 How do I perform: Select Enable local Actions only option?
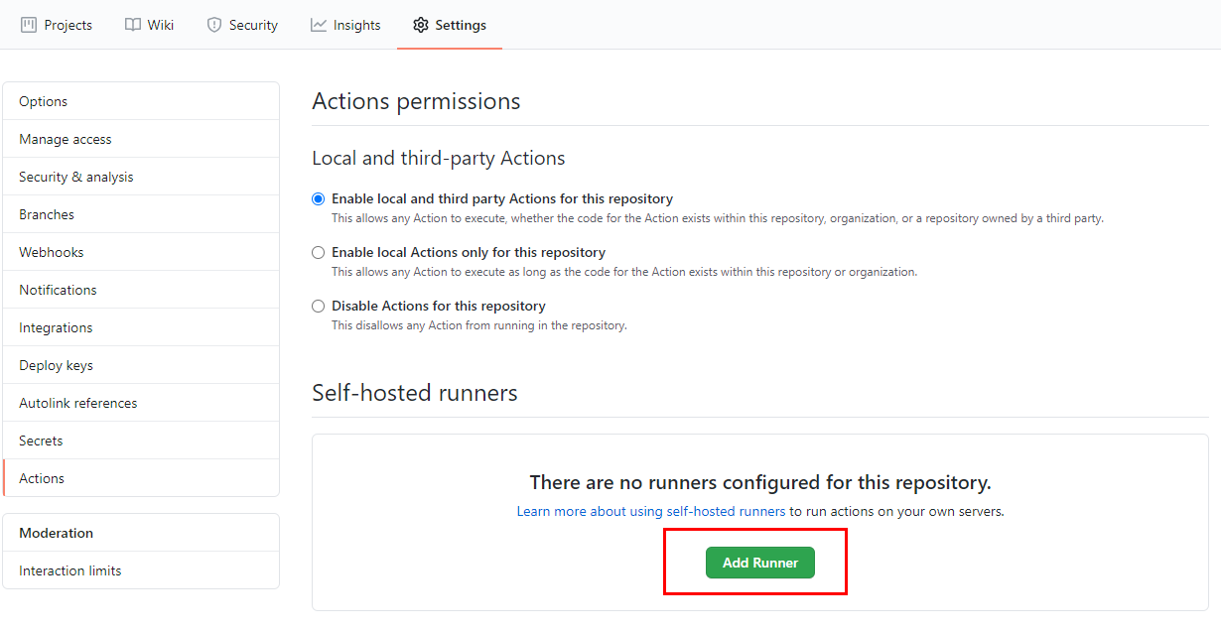coord(319,252)
